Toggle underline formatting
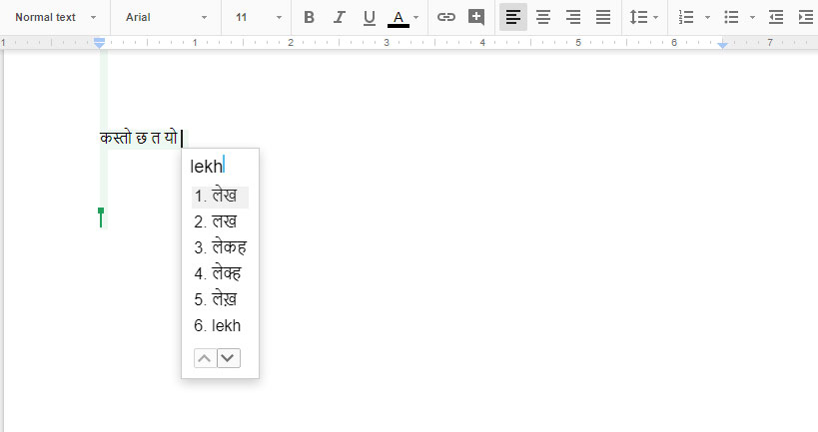Image resolution: width=818 pixels, height=432 pixels. pos(369,17)
